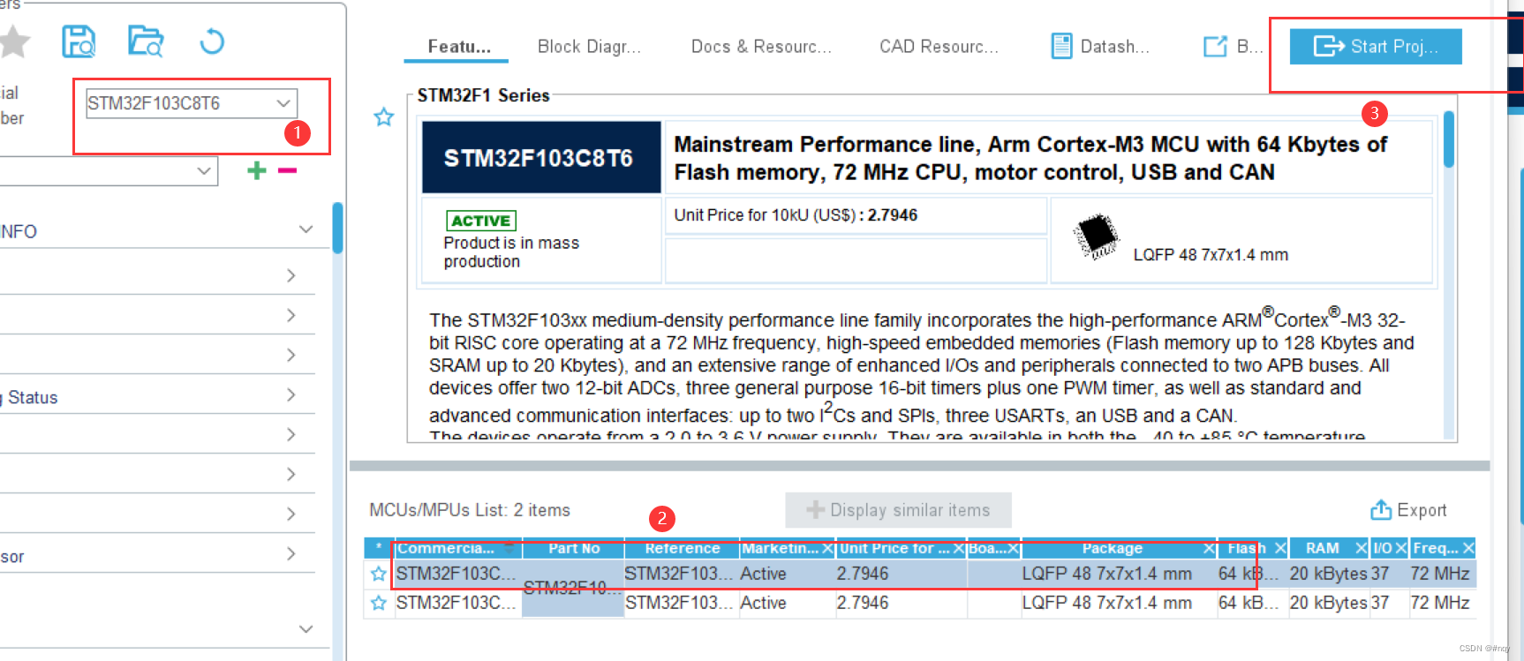
Task: Toggle favorite star beside STM32F1 Series panel
Action: [x=383, y=117]
